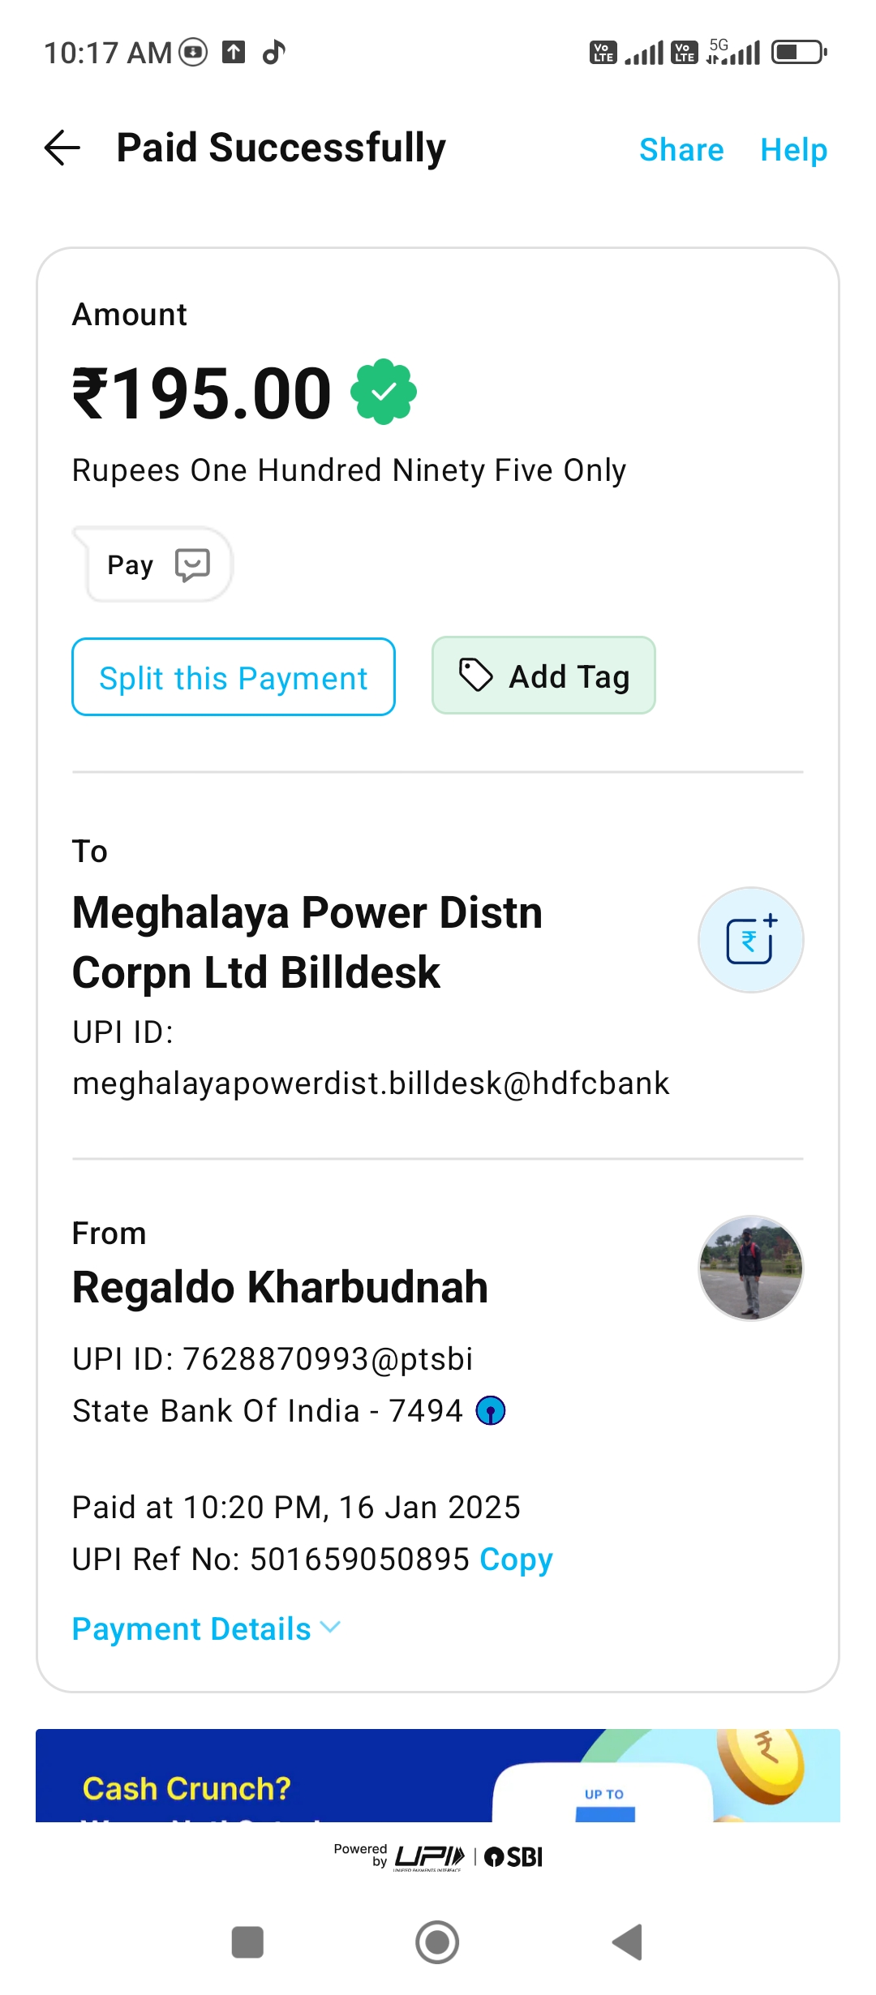Copy the UPI Ref No
This screenshot has height=1995, width=876.
point(516,1560)
